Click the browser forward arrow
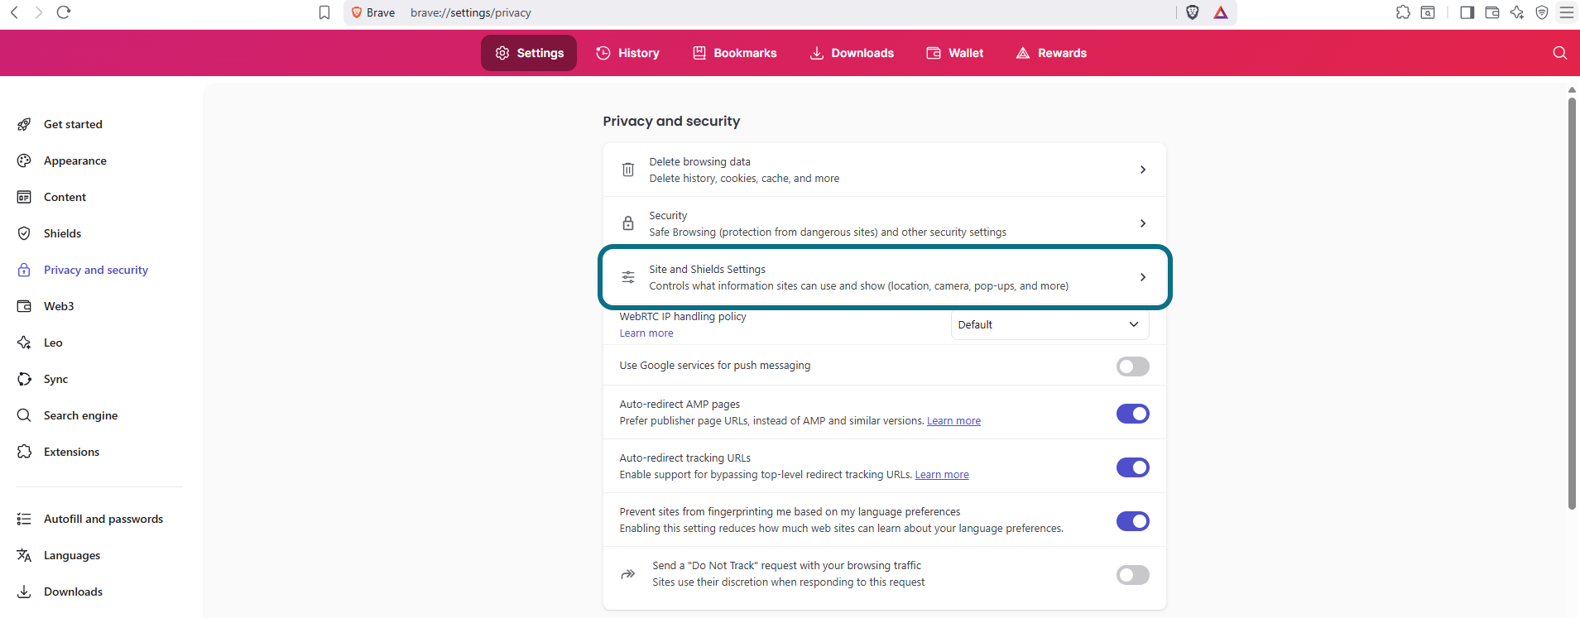Screen dimensions: 1580x618 [38, 12]
